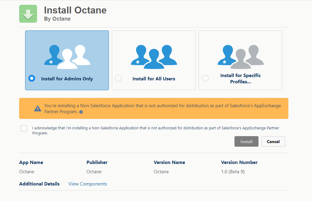
Task: Click the All Users people illustration
Action: 154,57
